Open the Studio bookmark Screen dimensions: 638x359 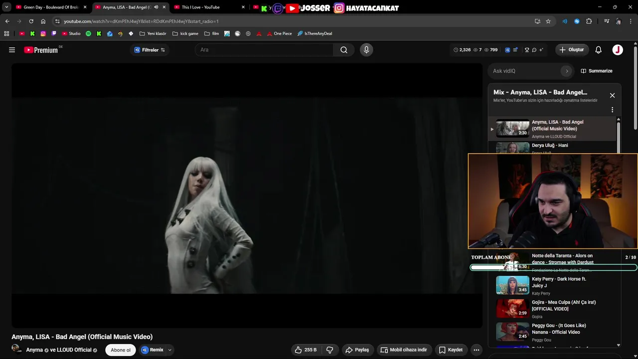click(x=71, y=34)
